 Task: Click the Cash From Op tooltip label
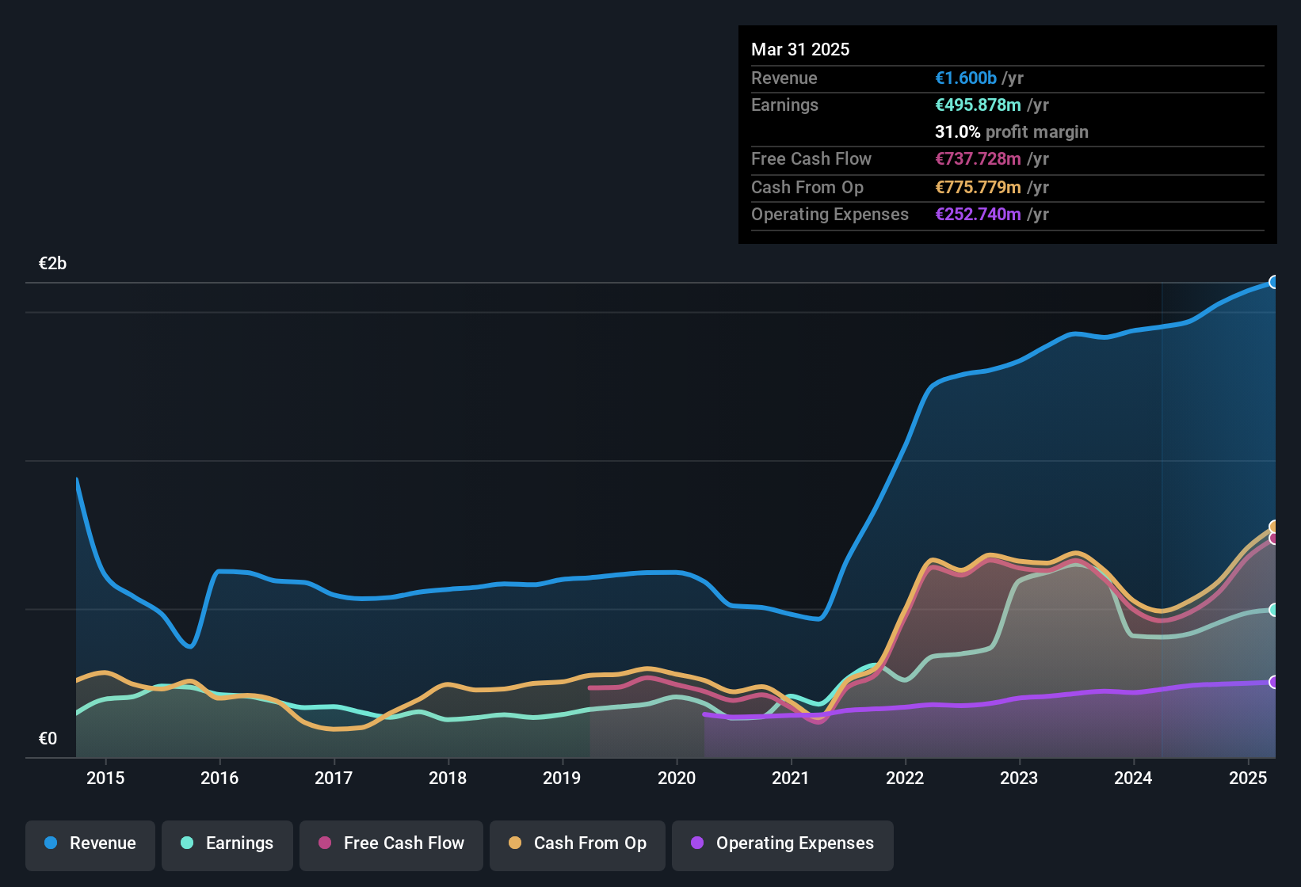tap(807, 187)
